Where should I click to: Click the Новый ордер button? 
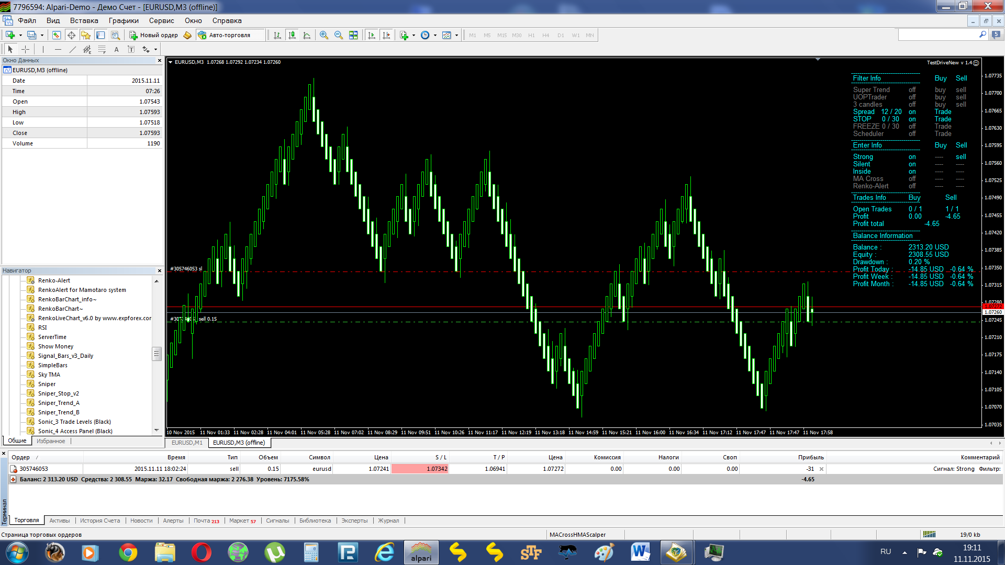[x=154, y=35]
